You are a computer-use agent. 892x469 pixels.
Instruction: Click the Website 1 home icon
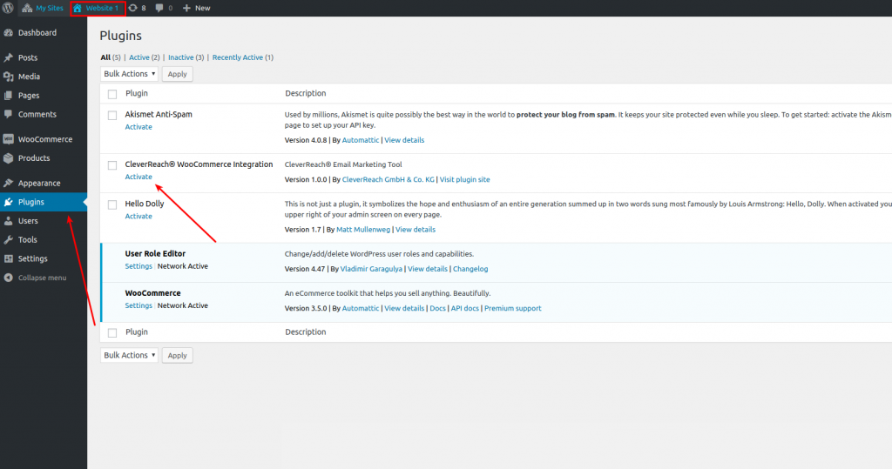tap(78, 8)
